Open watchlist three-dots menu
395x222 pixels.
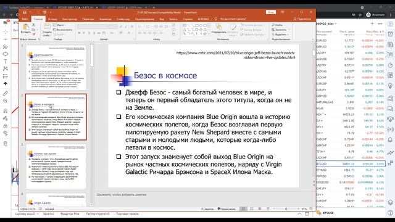click(380, 23)
